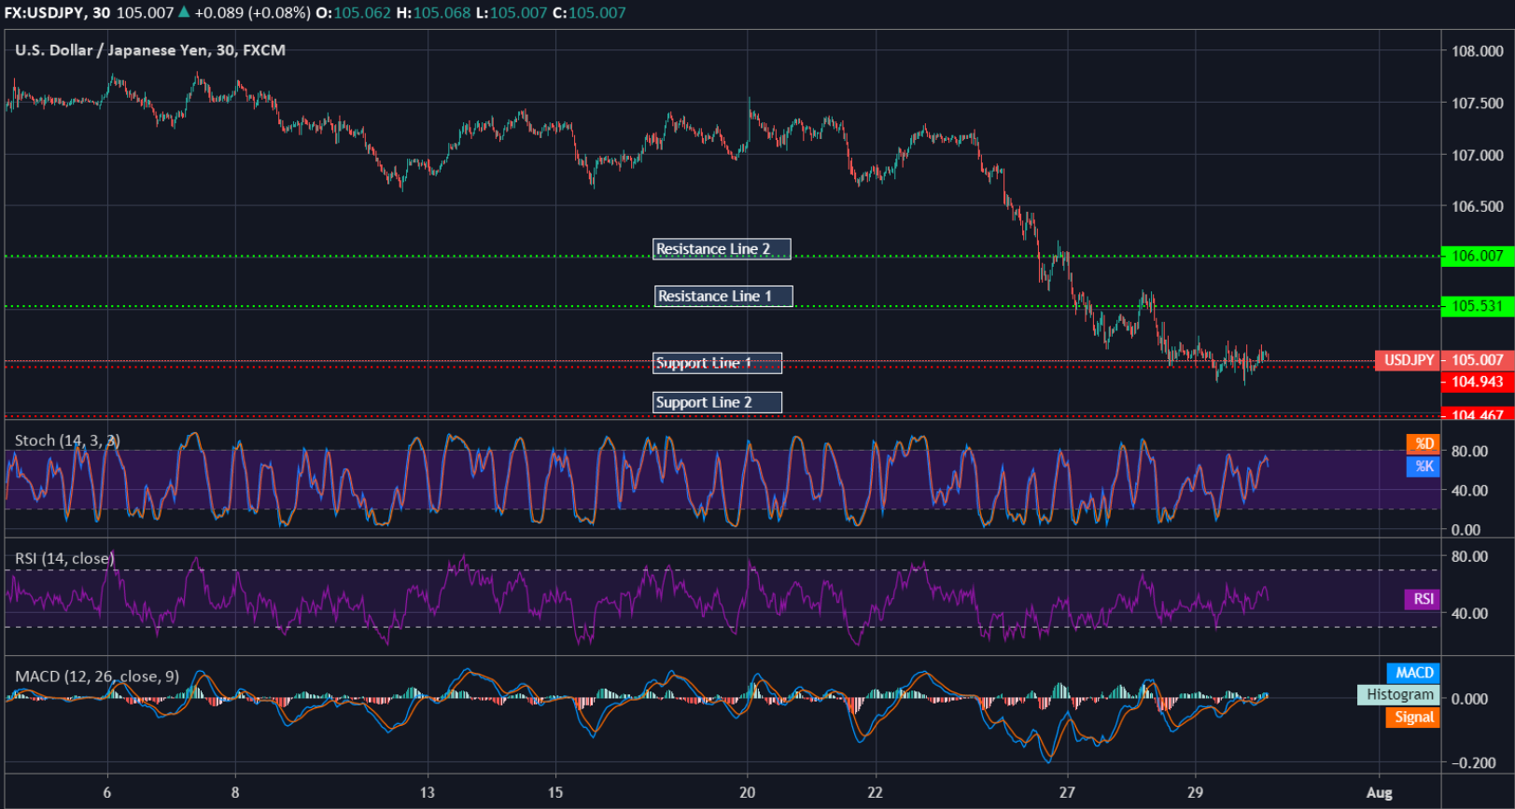The width and height of the screenshot is (1515, 809).
Task: Click the 107.000 price axis label
Action: coord(1478,156)
